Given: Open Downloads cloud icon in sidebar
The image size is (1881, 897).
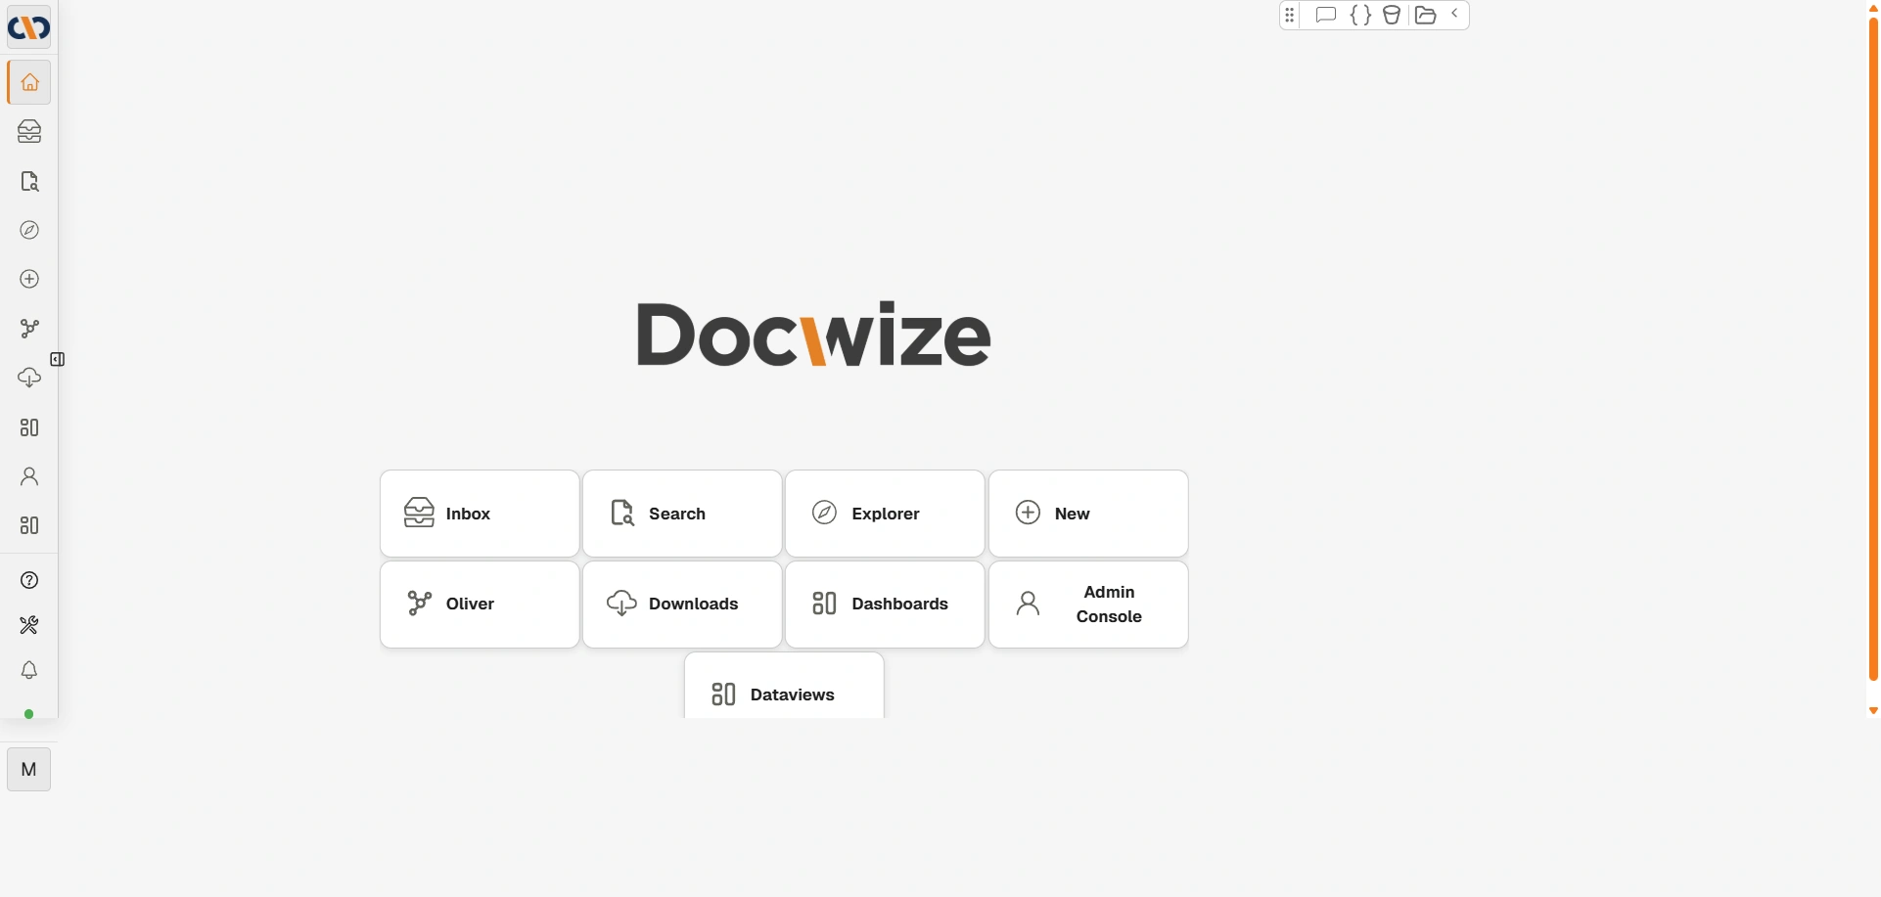Looking at the screenshot, I should tap(29, 378).
